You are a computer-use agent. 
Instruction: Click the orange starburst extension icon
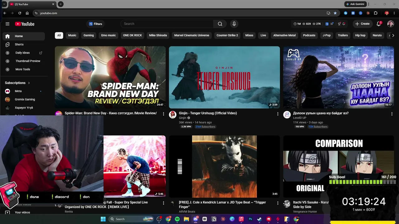(x=368, y=13)
